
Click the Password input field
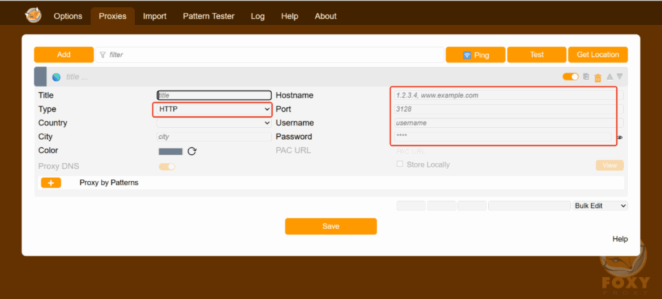coord(503,136)
